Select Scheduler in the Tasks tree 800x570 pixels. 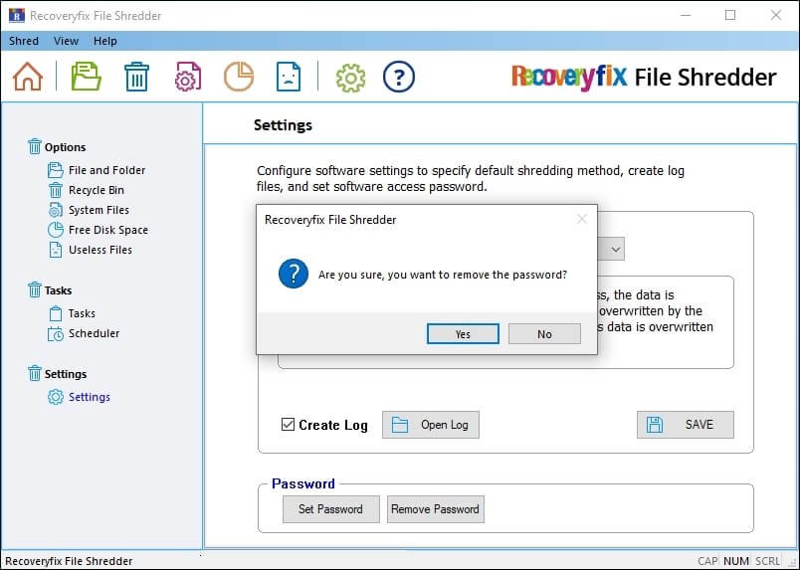click(94, 333)
